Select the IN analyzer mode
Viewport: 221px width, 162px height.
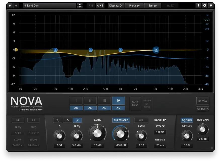pos(207,16)
